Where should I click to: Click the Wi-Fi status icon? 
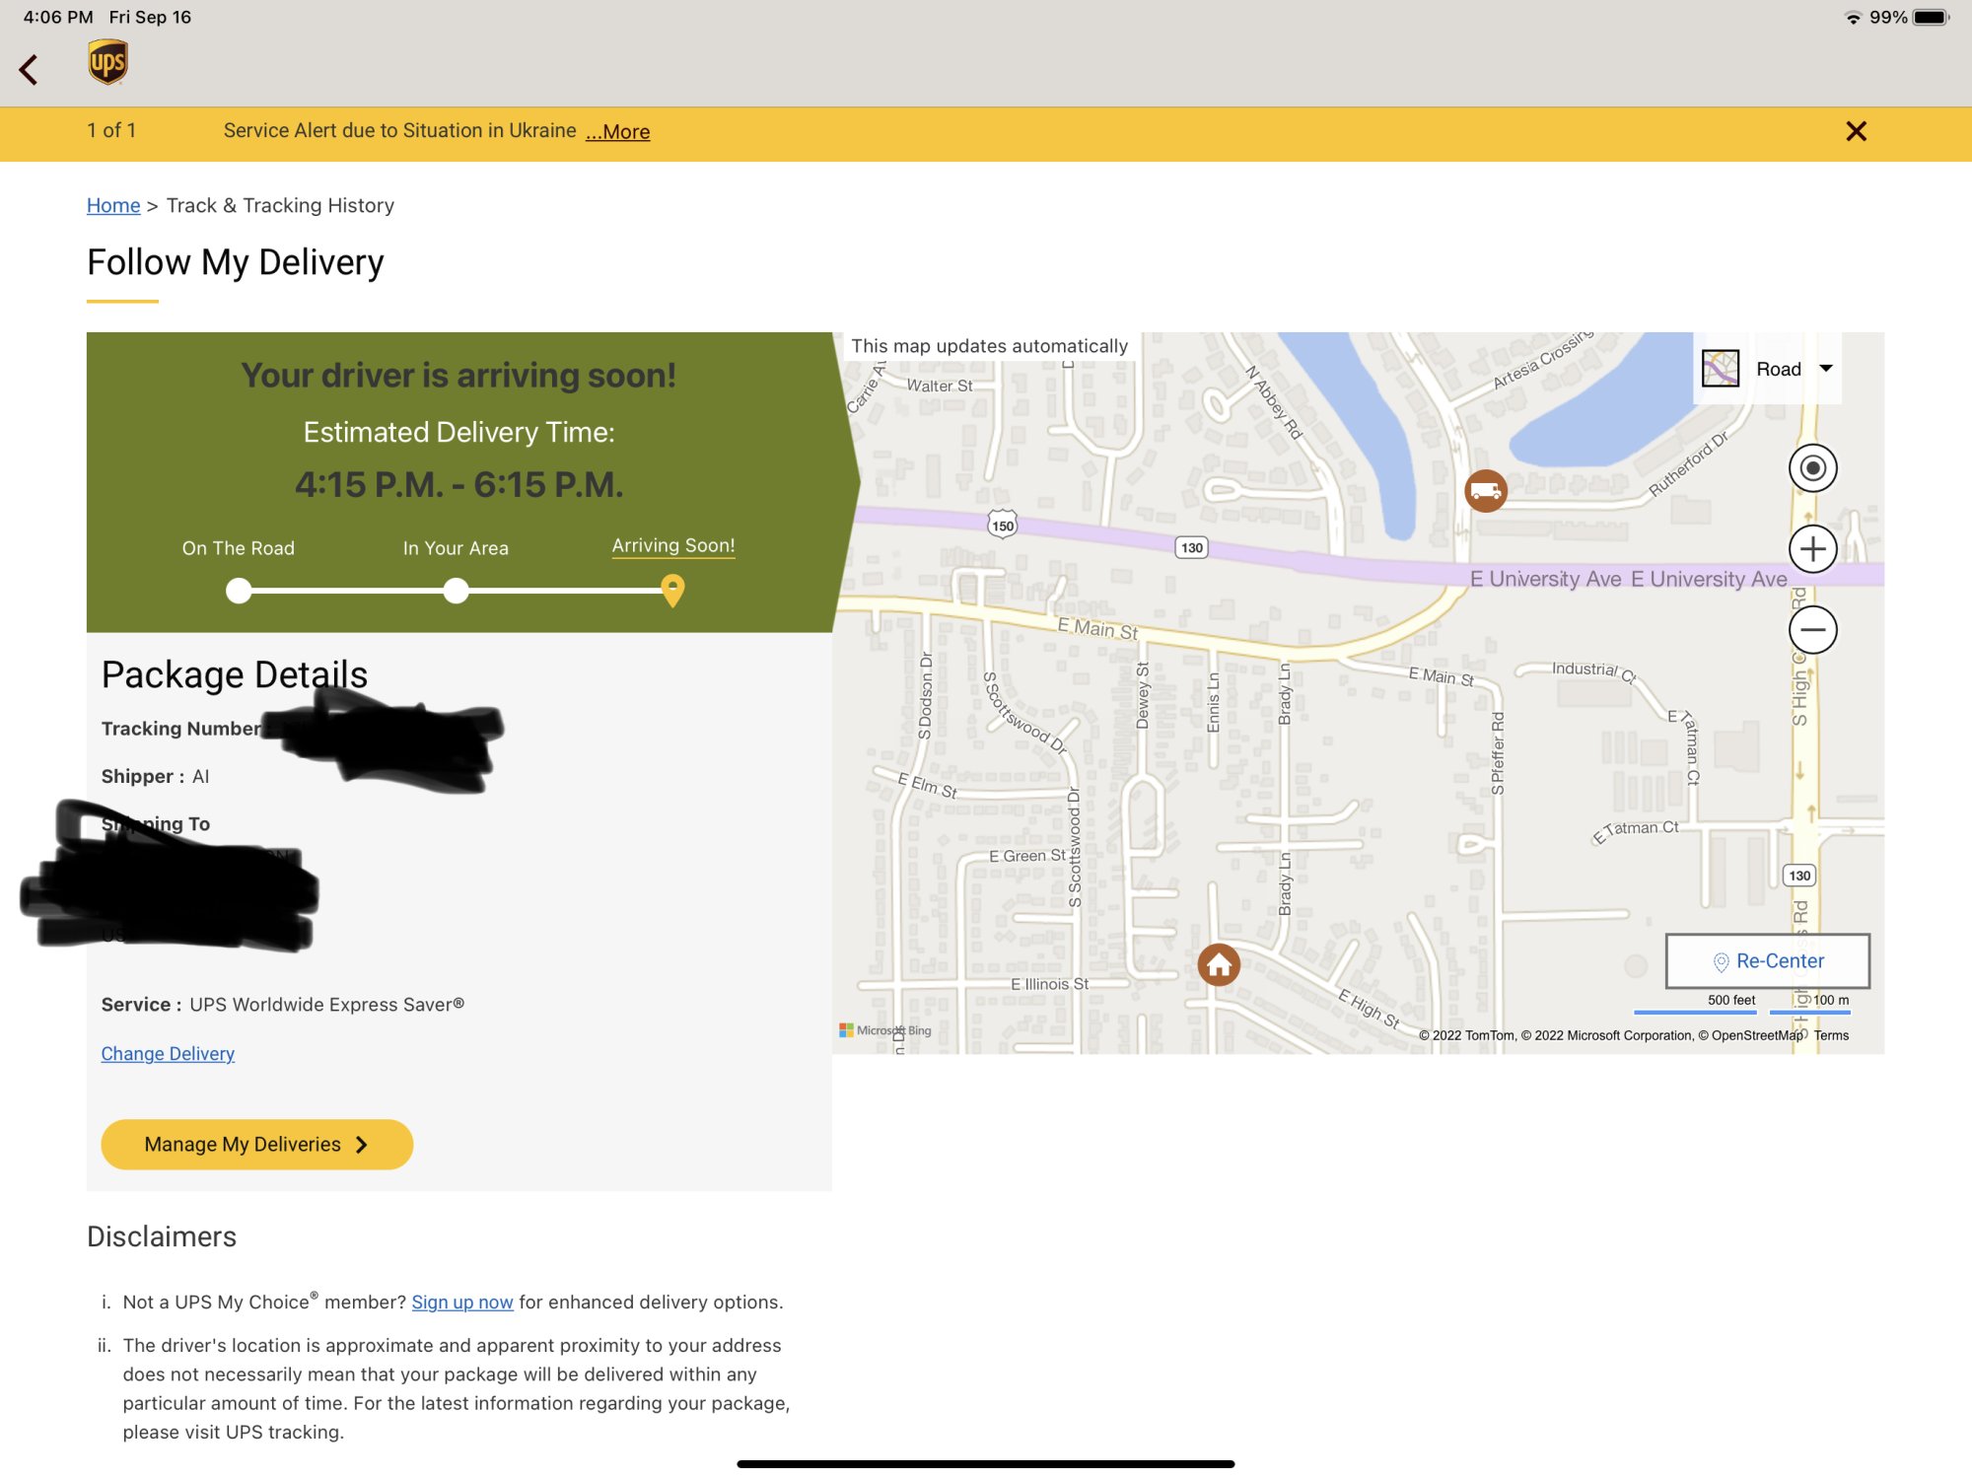(x=1853, y=18)
